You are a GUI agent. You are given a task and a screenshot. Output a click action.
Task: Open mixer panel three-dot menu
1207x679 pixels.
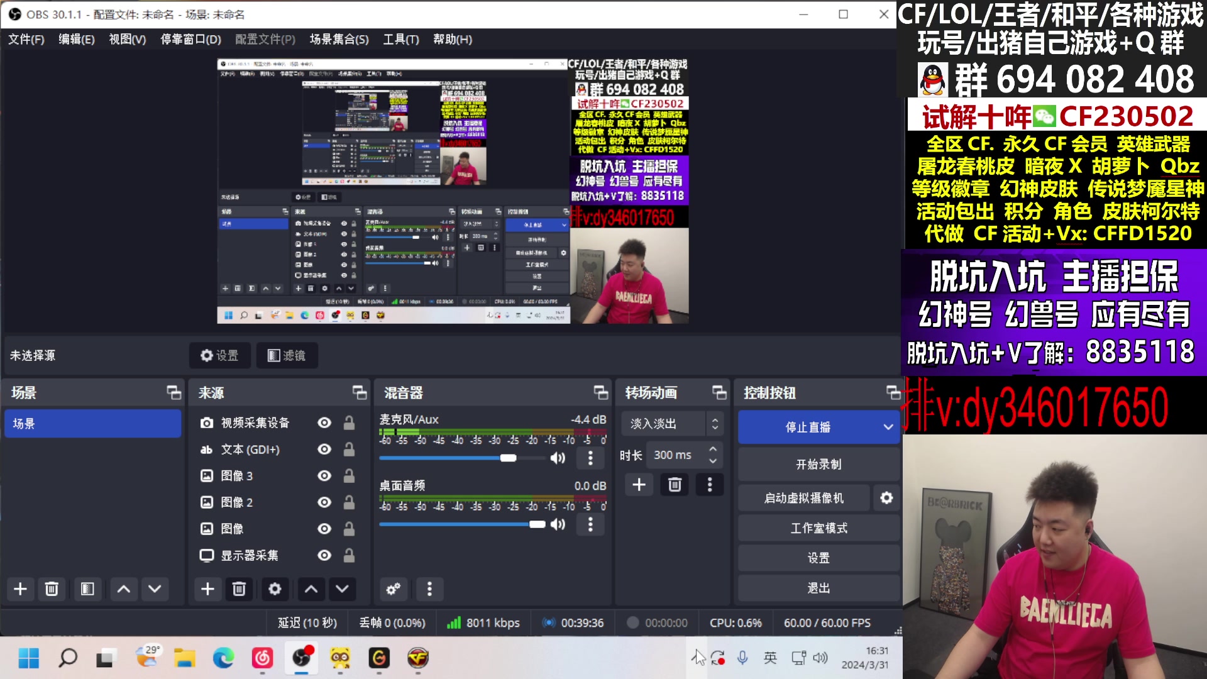click(429, 589)
